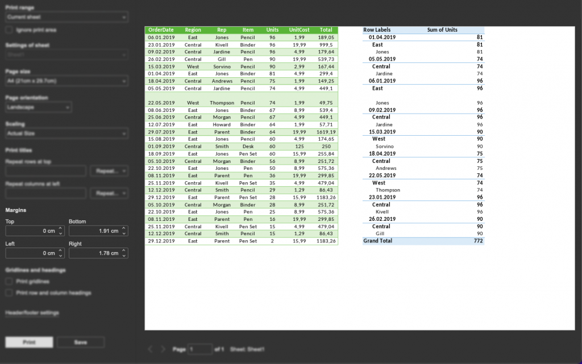Open the Page size dropdown showing A4
This screenshot has height=364, width=582.
(65, 81)
